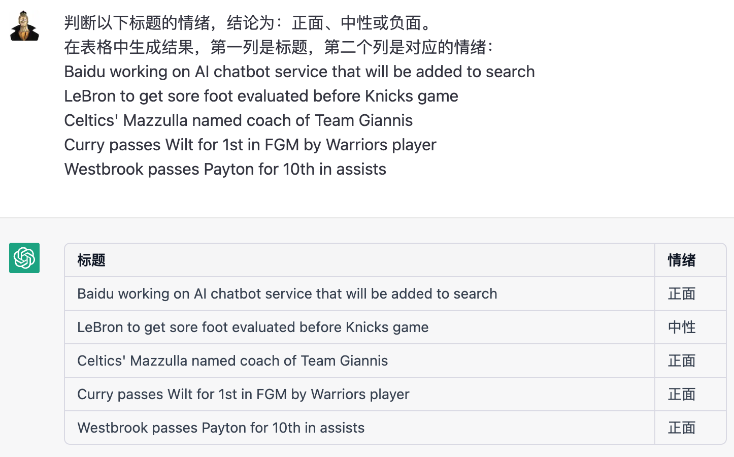Click the Westbrook passes Payton table cell
This screenshot has height=457, width=734.
[221, 428]
